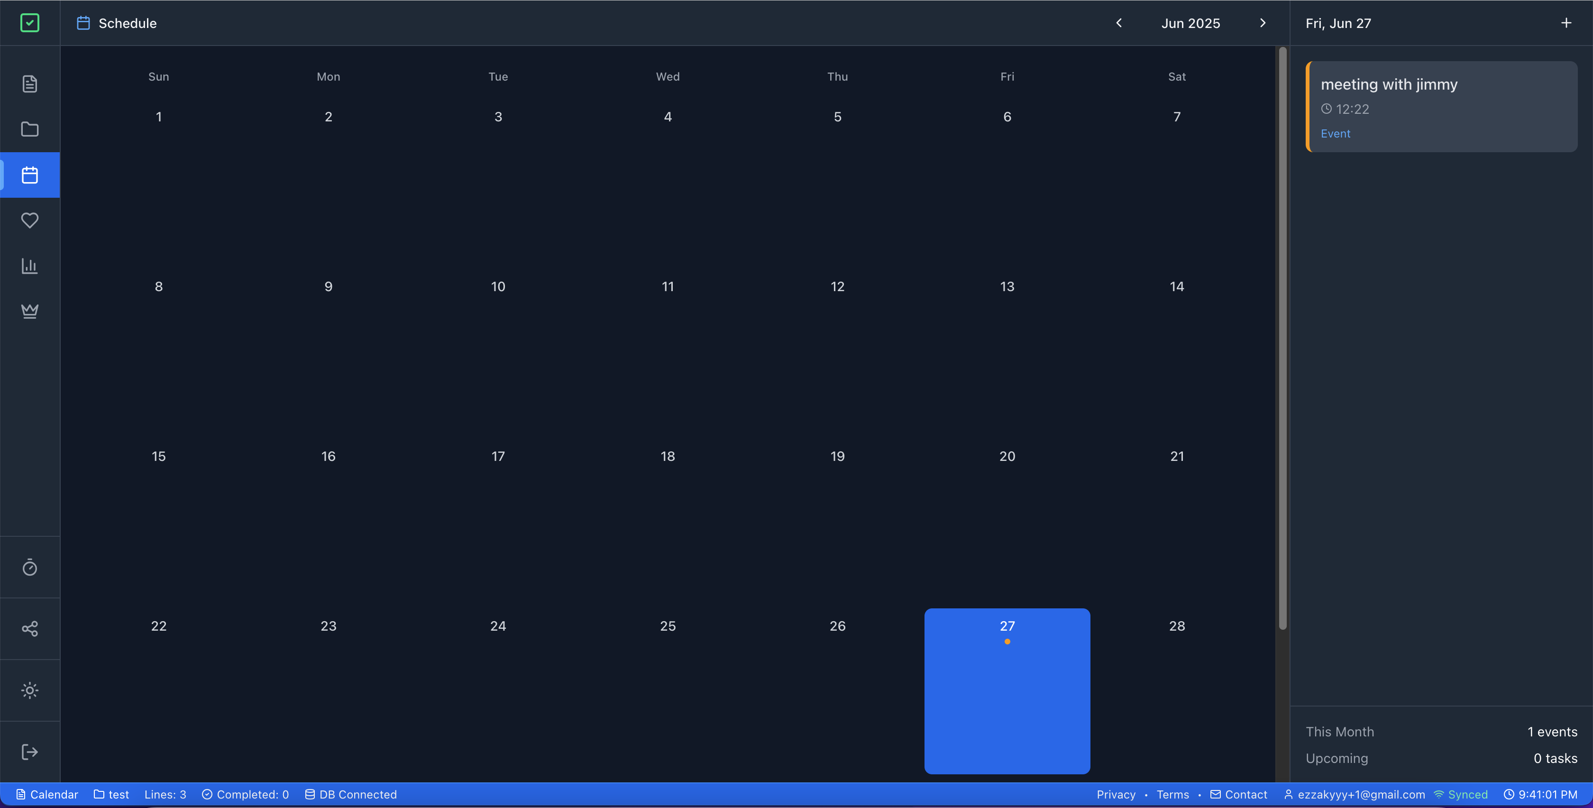
Task: Toggle light theme with sun icon
Action: (30, 690)
